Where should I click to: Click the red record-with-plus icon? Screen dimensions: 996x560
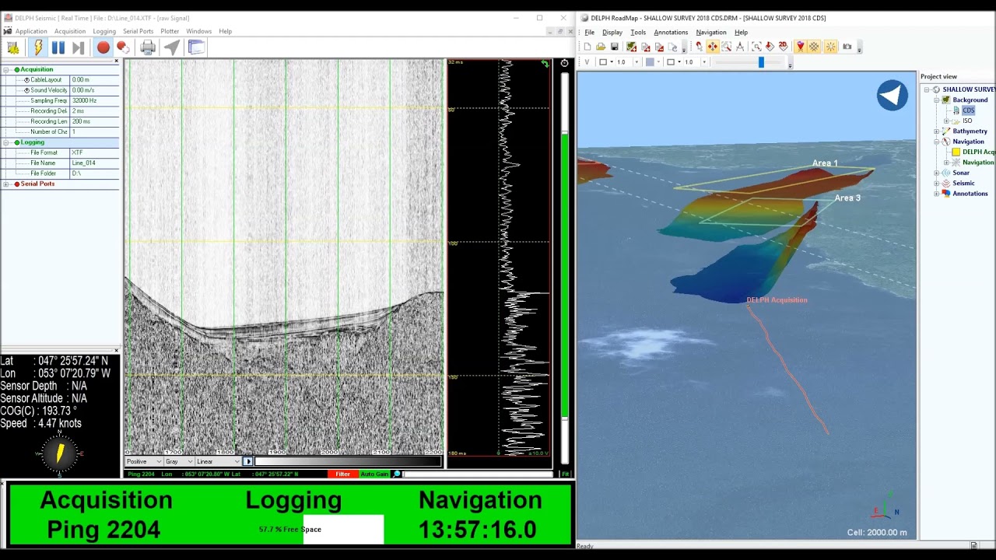click(x=123, y=47)
